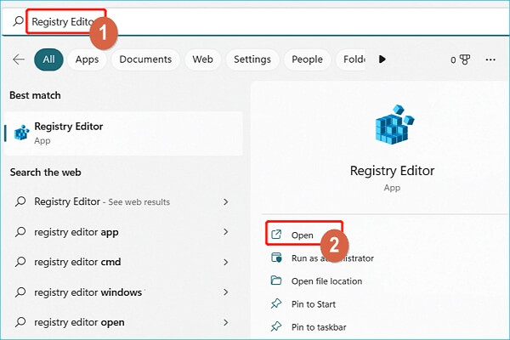The width and height of the screenshot is (510, 340).
Task: Choose registry editor cmd suggestion
Action: click(123, 262)
